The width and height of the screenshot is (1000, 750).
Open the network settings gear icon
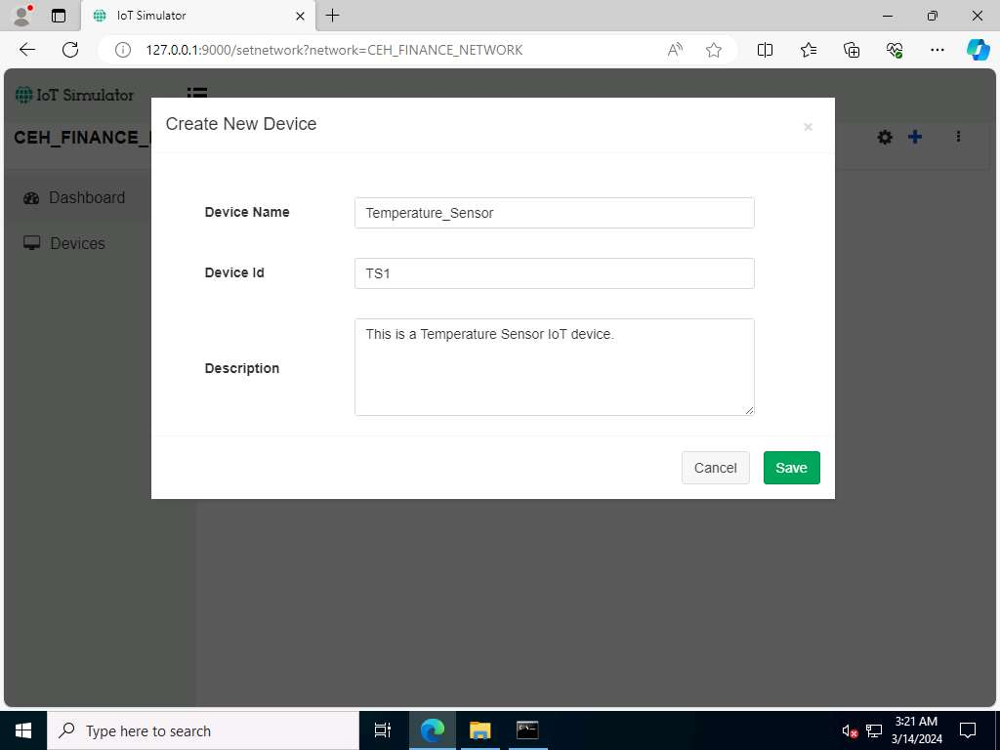(x=885, y=138)
